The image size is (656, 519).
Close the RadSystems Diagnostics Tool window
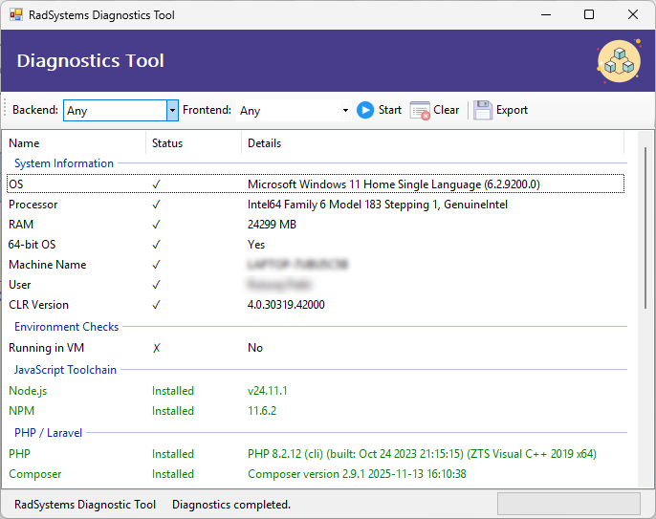coord(633,15)
